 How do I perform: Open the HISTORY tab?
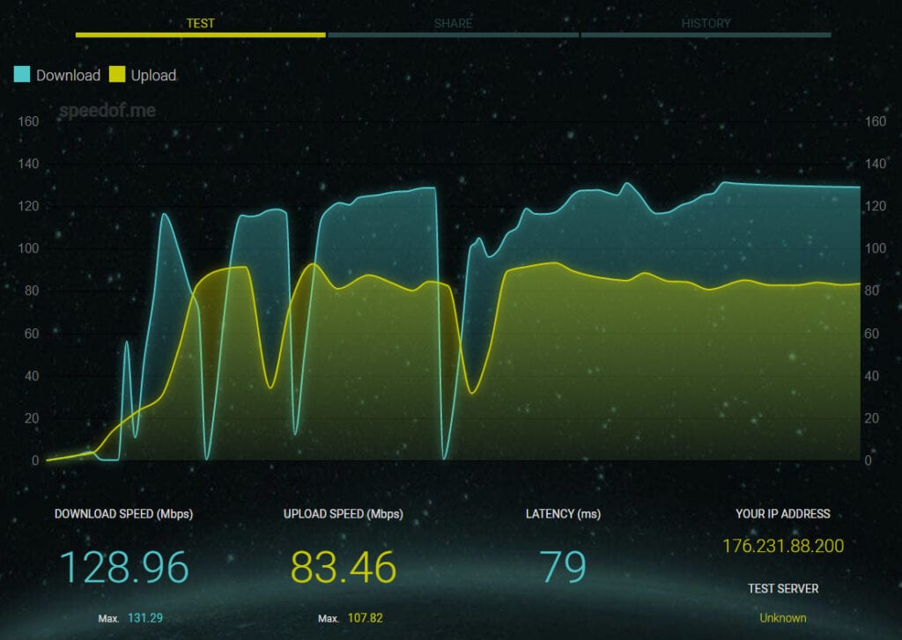click(x=706, y=24)
